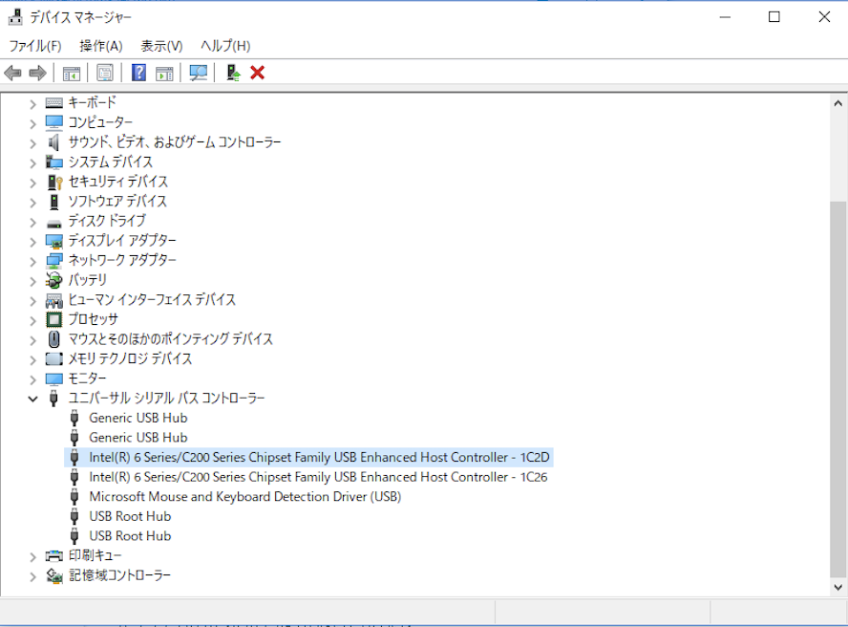848x627 pixels.
Task: Select the モニター label
Action: [x=87, y=378]
